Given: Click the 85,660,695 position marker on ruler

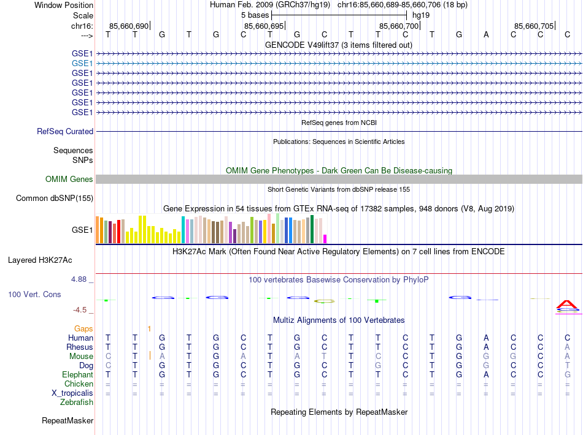Looking at the screenshot, I should [x=264, y=26].
